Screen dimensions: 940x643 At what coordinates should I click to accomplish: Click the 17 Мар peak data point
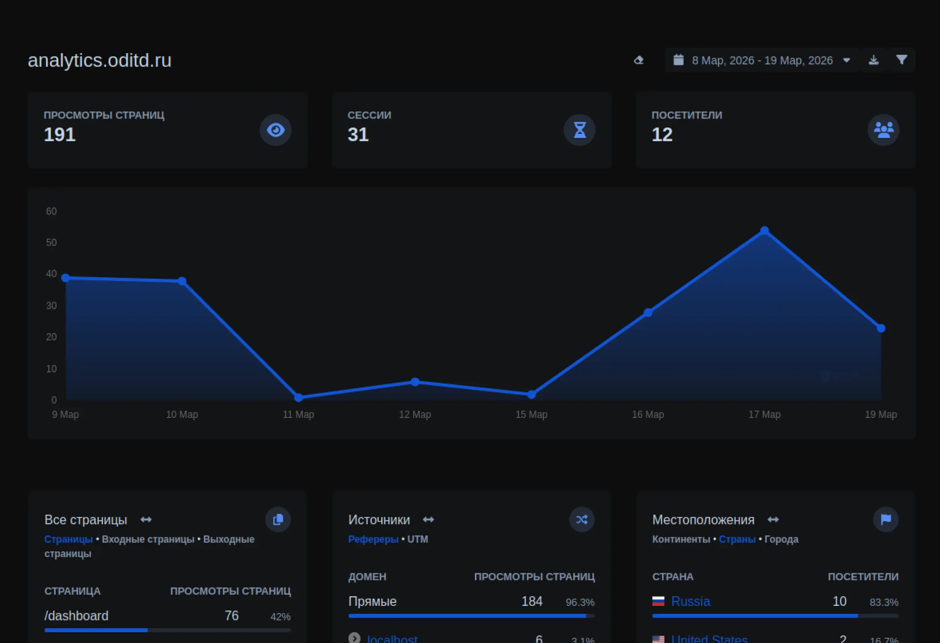(764, 230)
